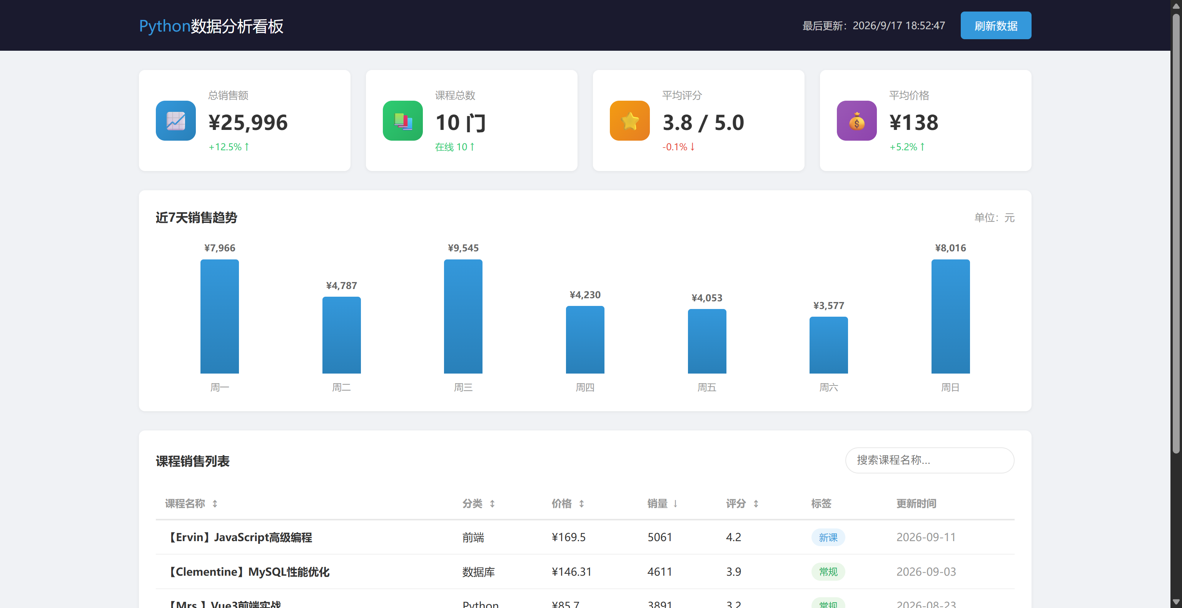
Task: Sort table by 课程名称 column
Action: pyautogui.click(x=191, y=503)
